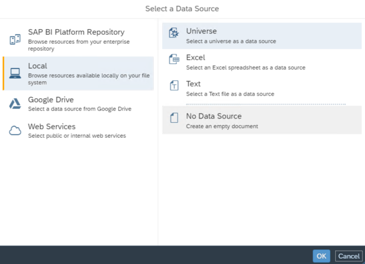Click the Local laptop icon
Image resolution: width=365 pixels, height=264 pixels.
(15, 73)
